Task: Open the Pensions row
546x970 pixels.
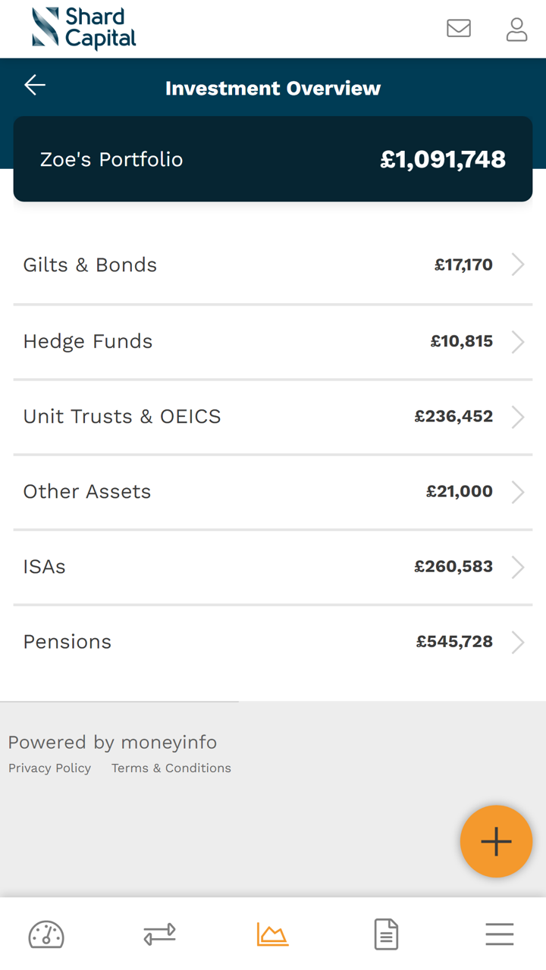Action: click(273, 642)
